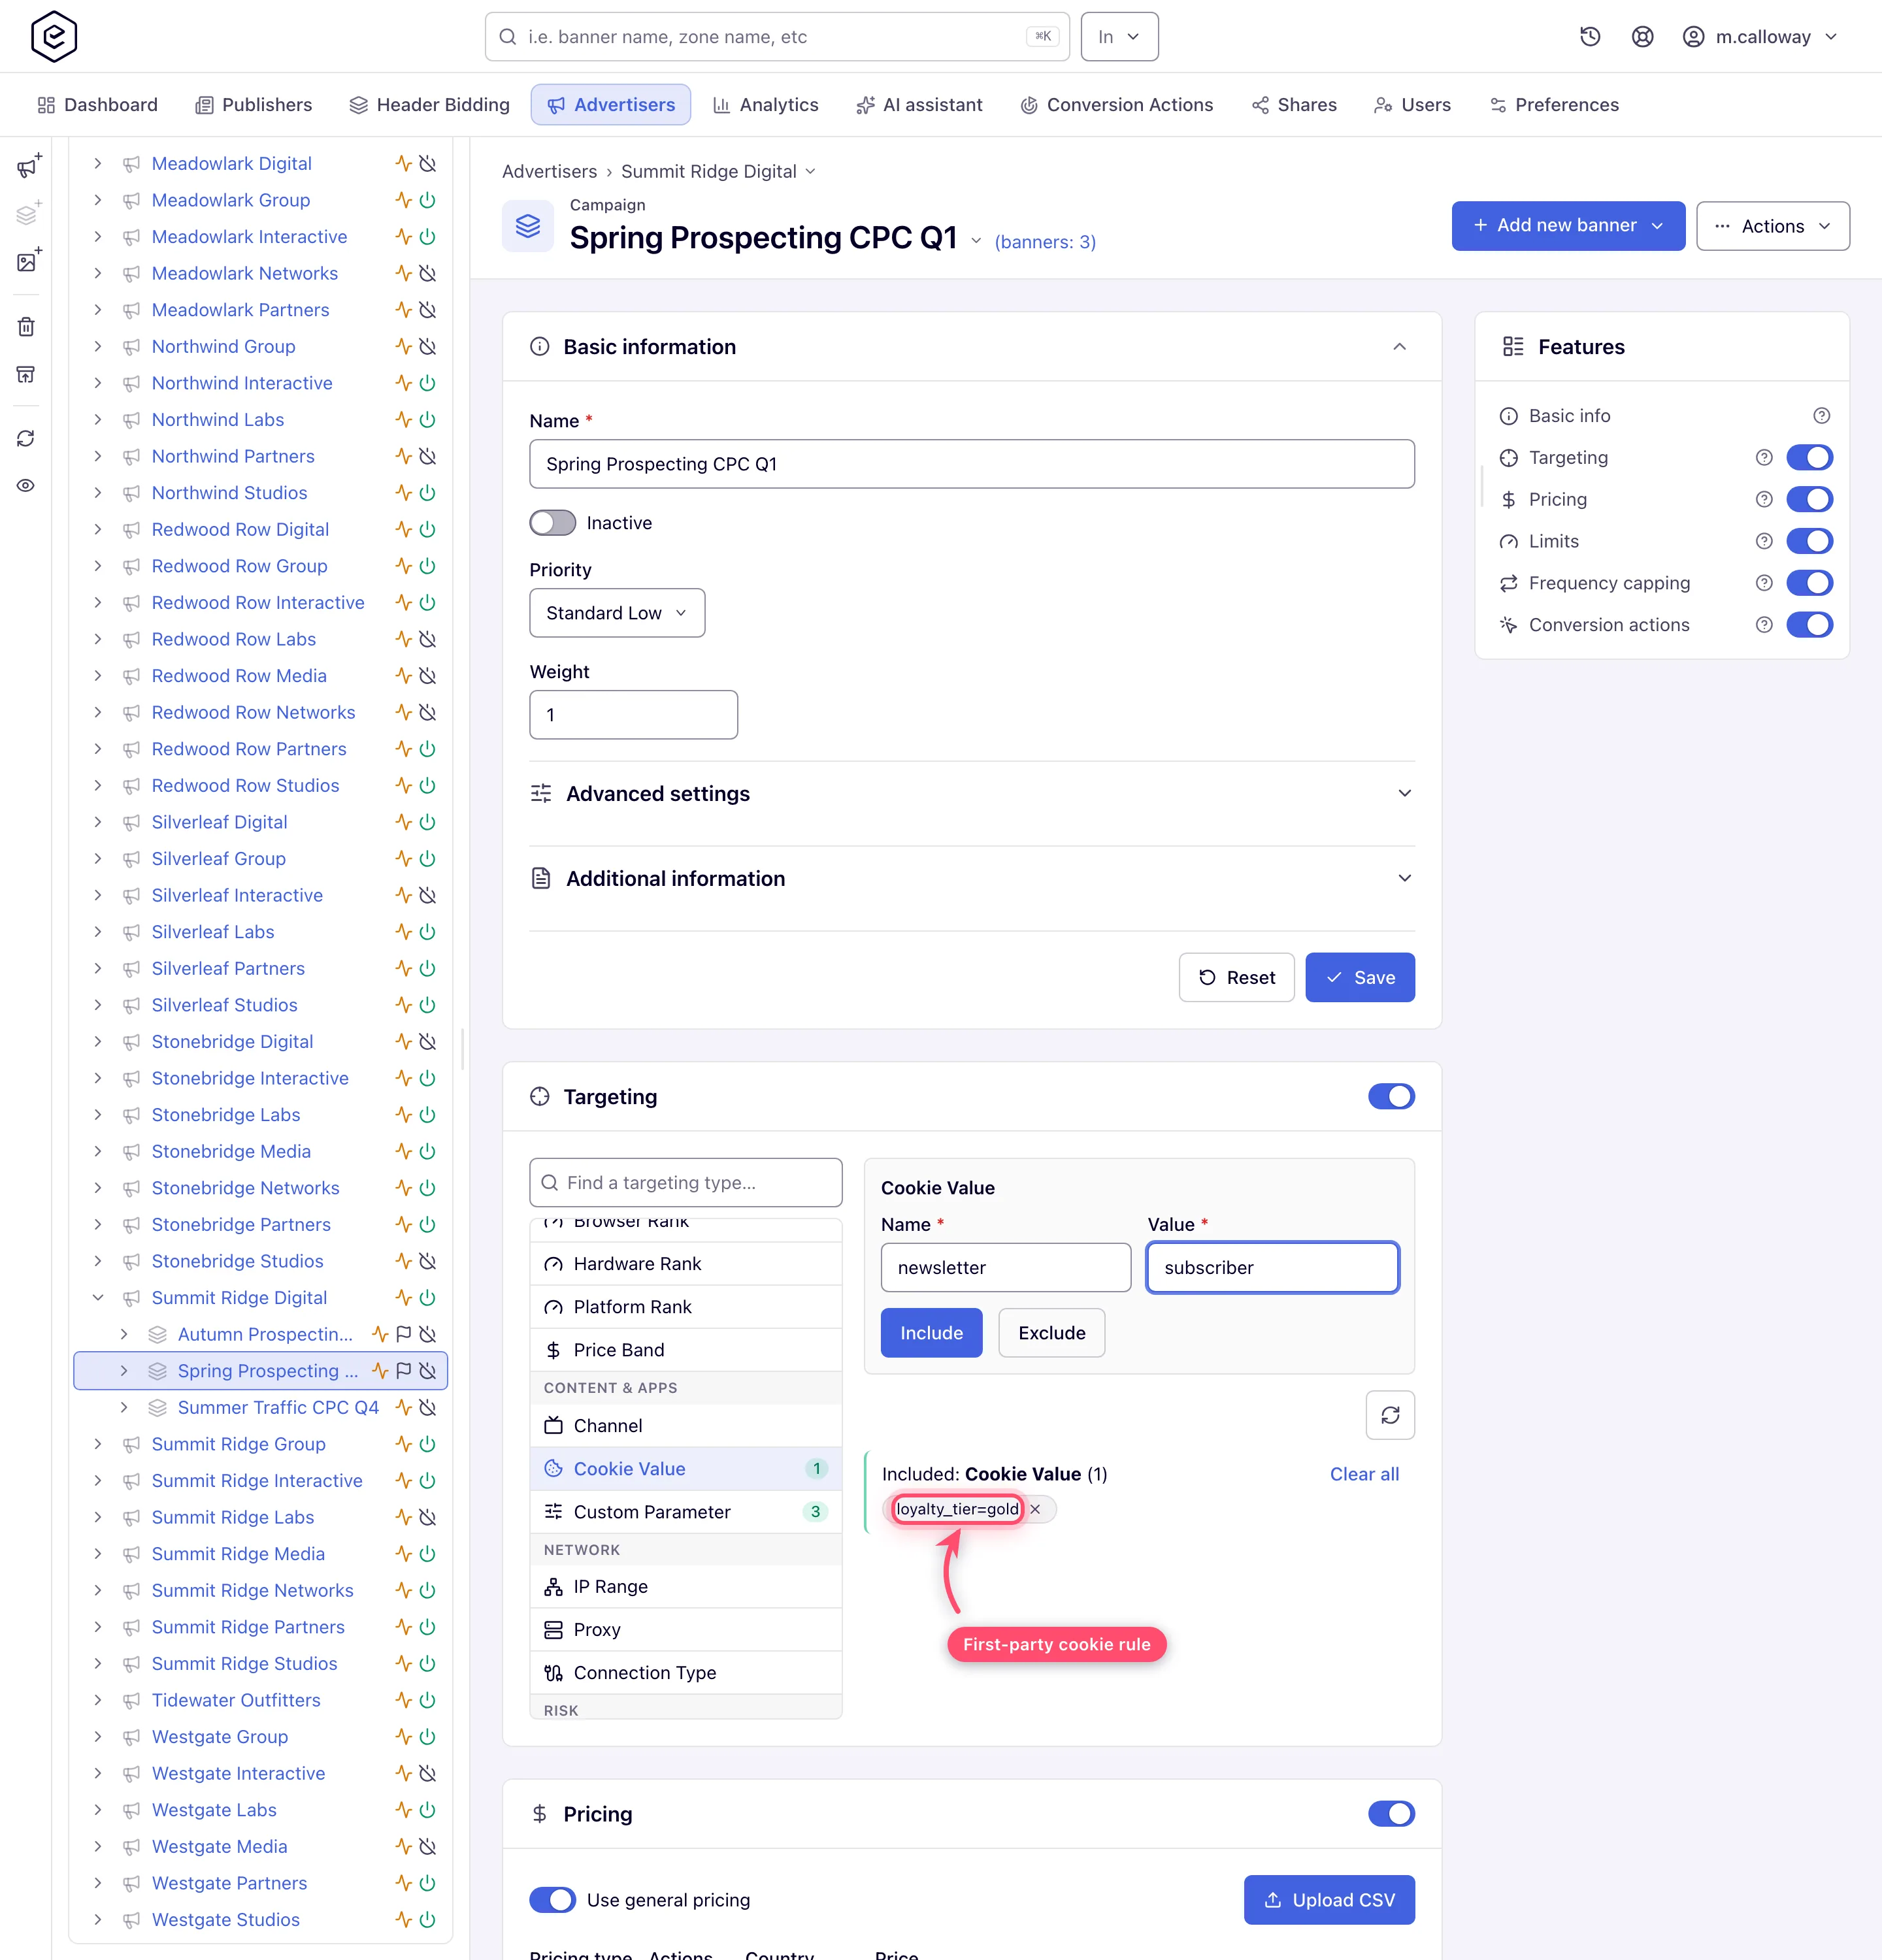The width and height of the screenshot is (1882, 1960).
Task: Open the trash bin sidebar icon
Action: 26,327
